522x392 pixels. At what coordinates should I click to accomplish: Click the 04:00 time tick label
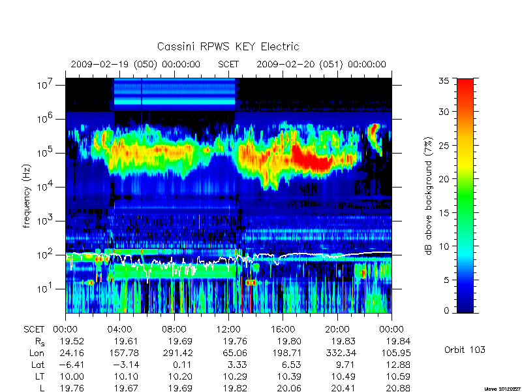(119, 329)
